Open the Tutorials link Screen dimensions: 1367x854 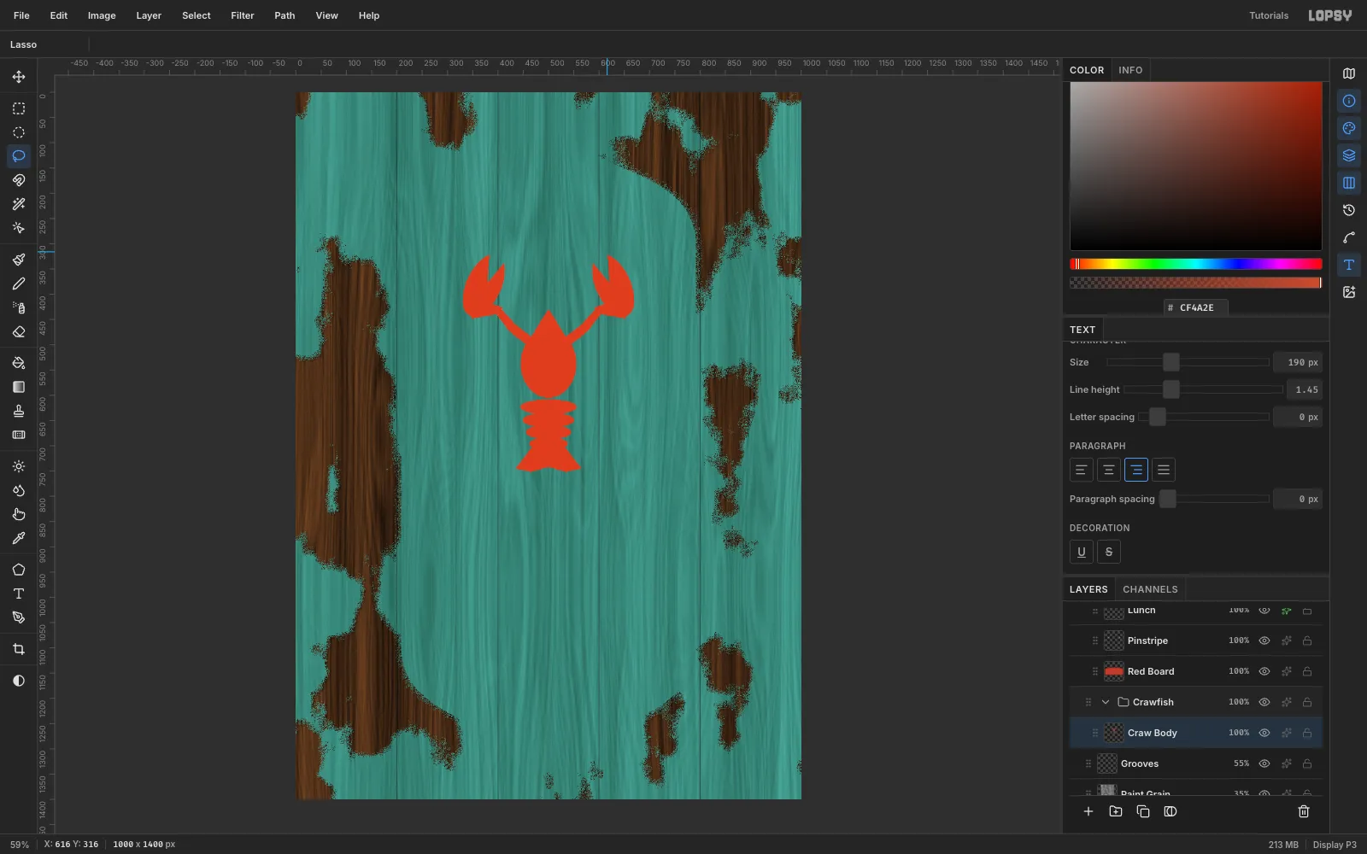tap(1269, 15)
